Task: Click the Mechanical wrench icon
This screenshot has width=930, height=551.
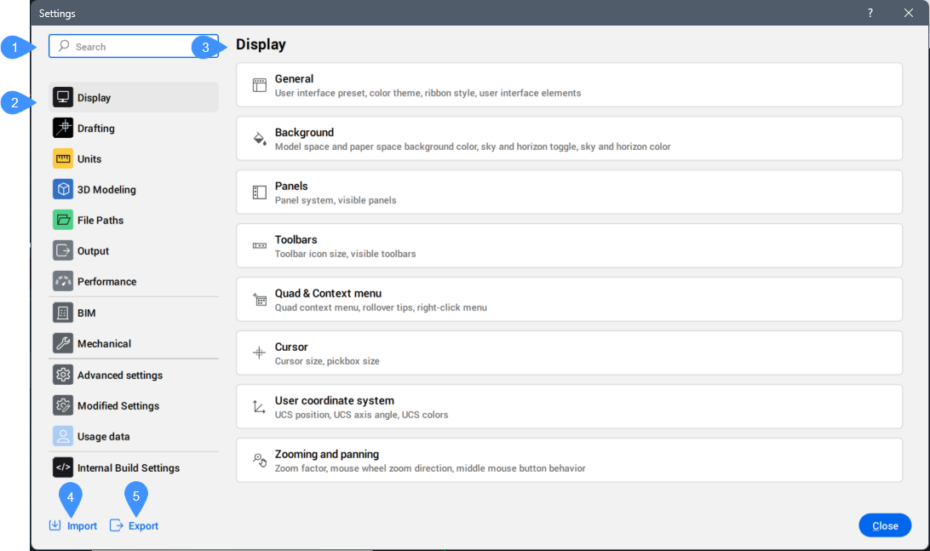Action: click(x=63, y=344)
